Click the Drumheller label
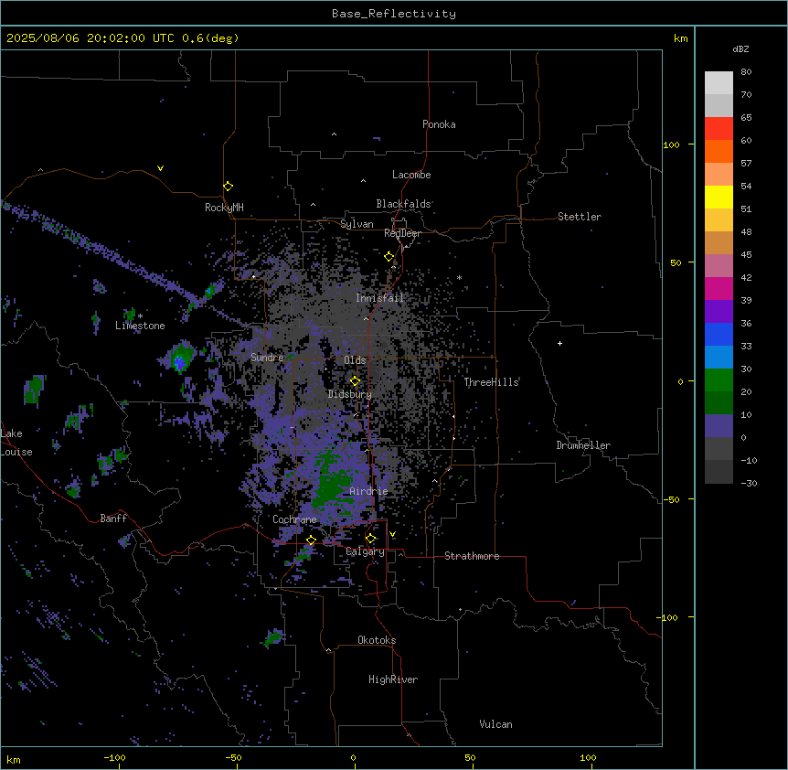The width and height of the screenshot is (788, 770). (583, 445)
